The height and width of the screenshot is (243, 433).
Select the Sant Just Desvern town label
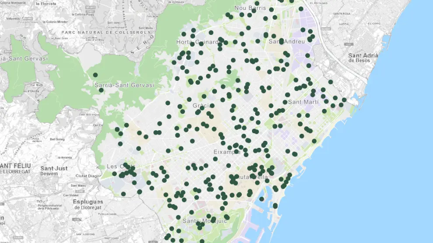point(54,170)
